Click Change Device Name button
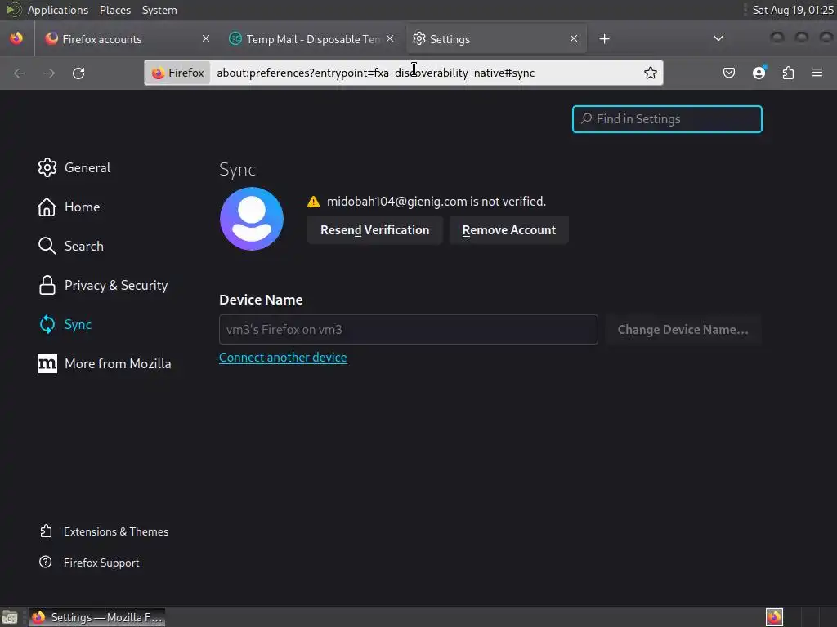 pos(683,330)
